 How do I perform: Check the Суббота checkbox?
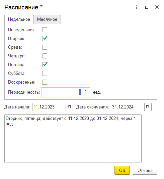(x=45, y=73)
